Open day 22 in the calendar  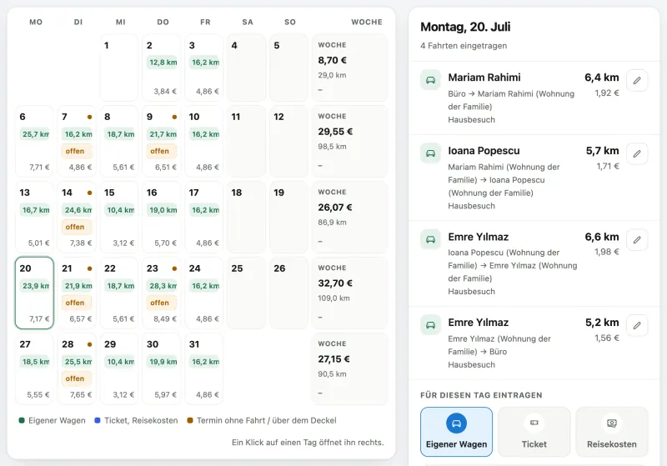pos(119,293)
